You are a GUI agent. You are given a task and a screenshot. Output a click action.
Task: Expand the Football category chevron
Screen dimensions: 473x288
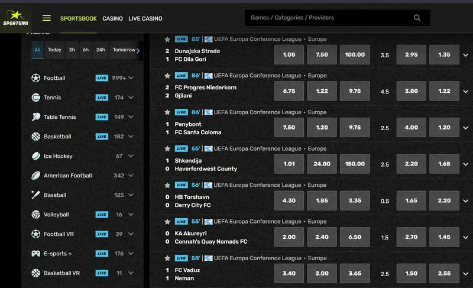(x=131, y=78)
